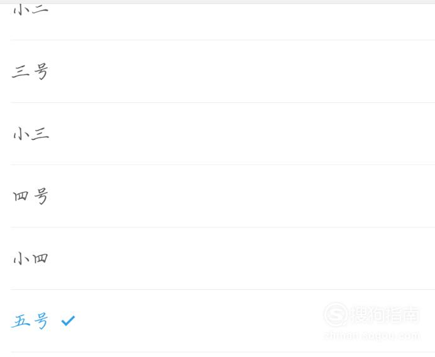Open the zhinan.sogou.com watermark URL
The width and height of the screenshot is (435, 357).
(372, 336)
